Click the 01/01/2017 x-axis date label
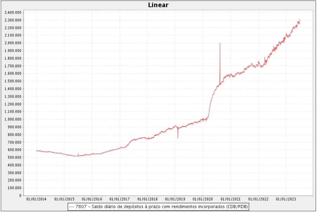The height and width of the screenshot is (212, 317). pos(119,199)
